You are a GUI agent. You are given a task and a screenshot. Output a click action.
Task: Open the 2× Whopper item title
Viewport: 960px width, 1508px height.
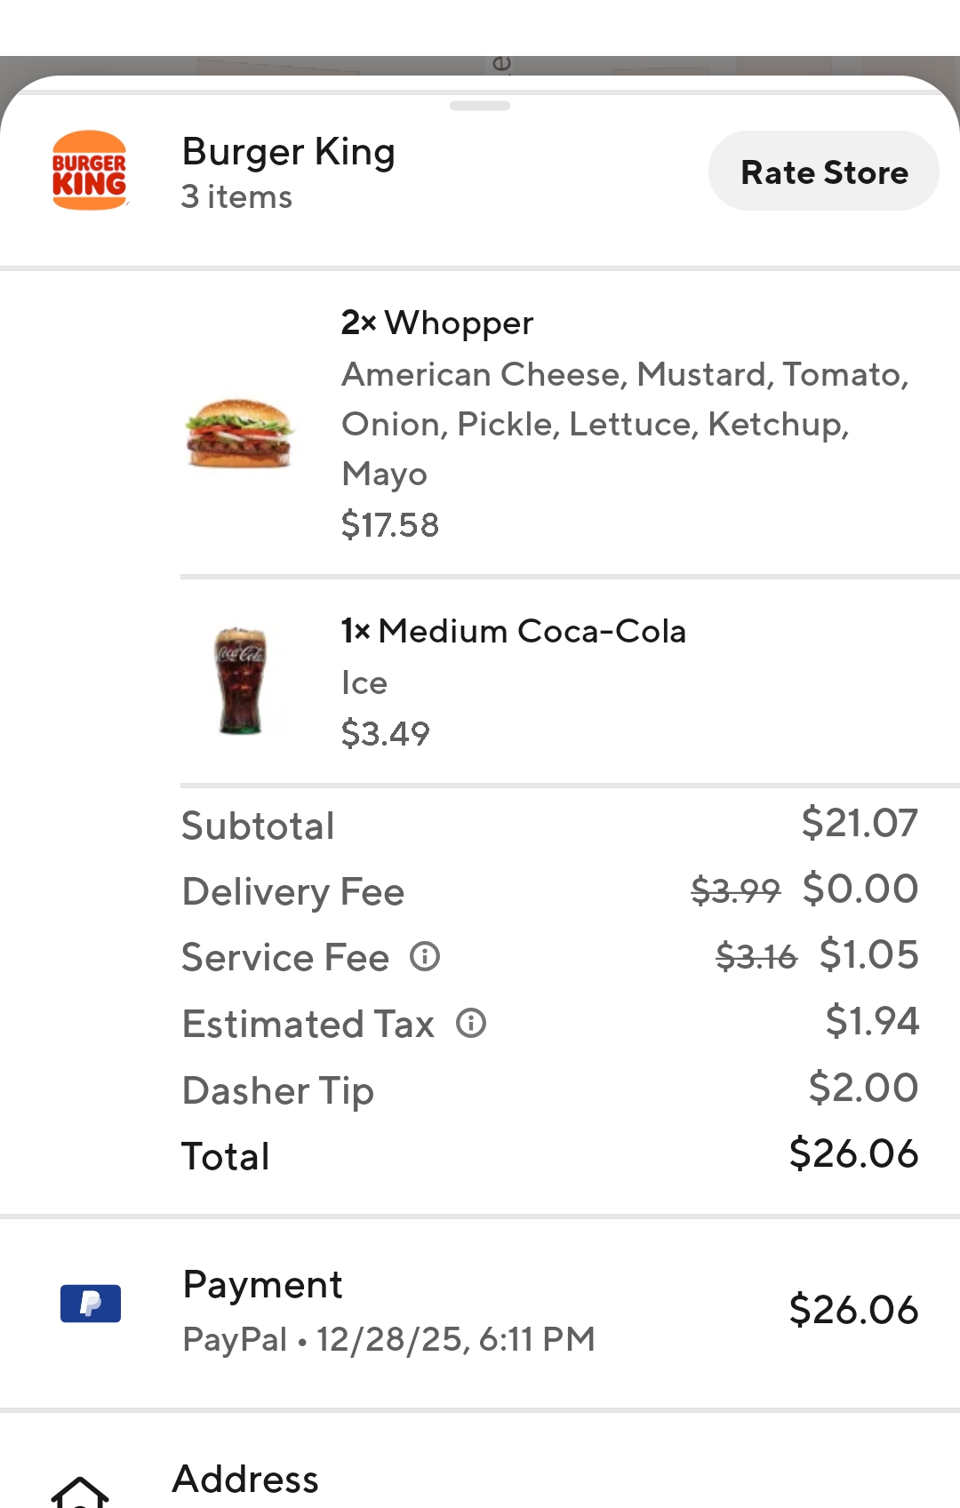[x=437, y=323]
